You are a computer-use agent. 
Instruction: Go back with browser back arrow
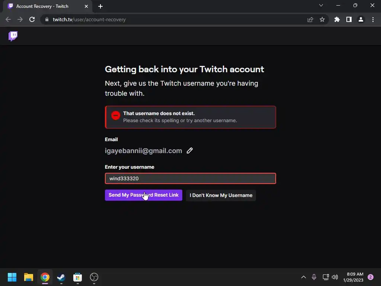[x=8, y=19]
